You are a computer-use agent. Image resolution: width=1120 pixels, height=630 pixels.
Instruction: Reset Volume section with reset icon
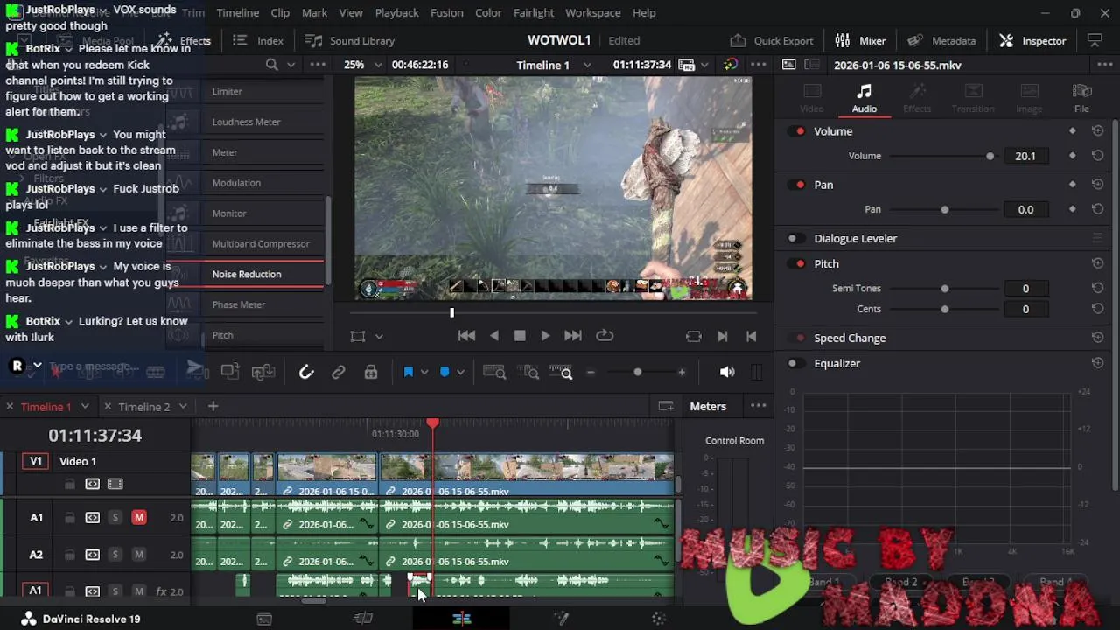point(1097,131)
